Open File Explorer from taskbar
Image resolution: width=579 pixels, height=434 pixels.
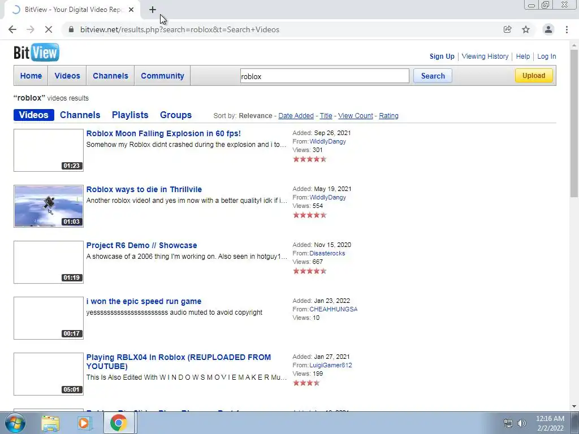pos(50,423)
